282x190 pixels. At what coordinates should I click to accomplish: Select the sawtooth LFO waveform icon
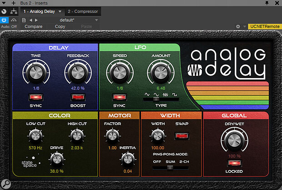[165, 95]
